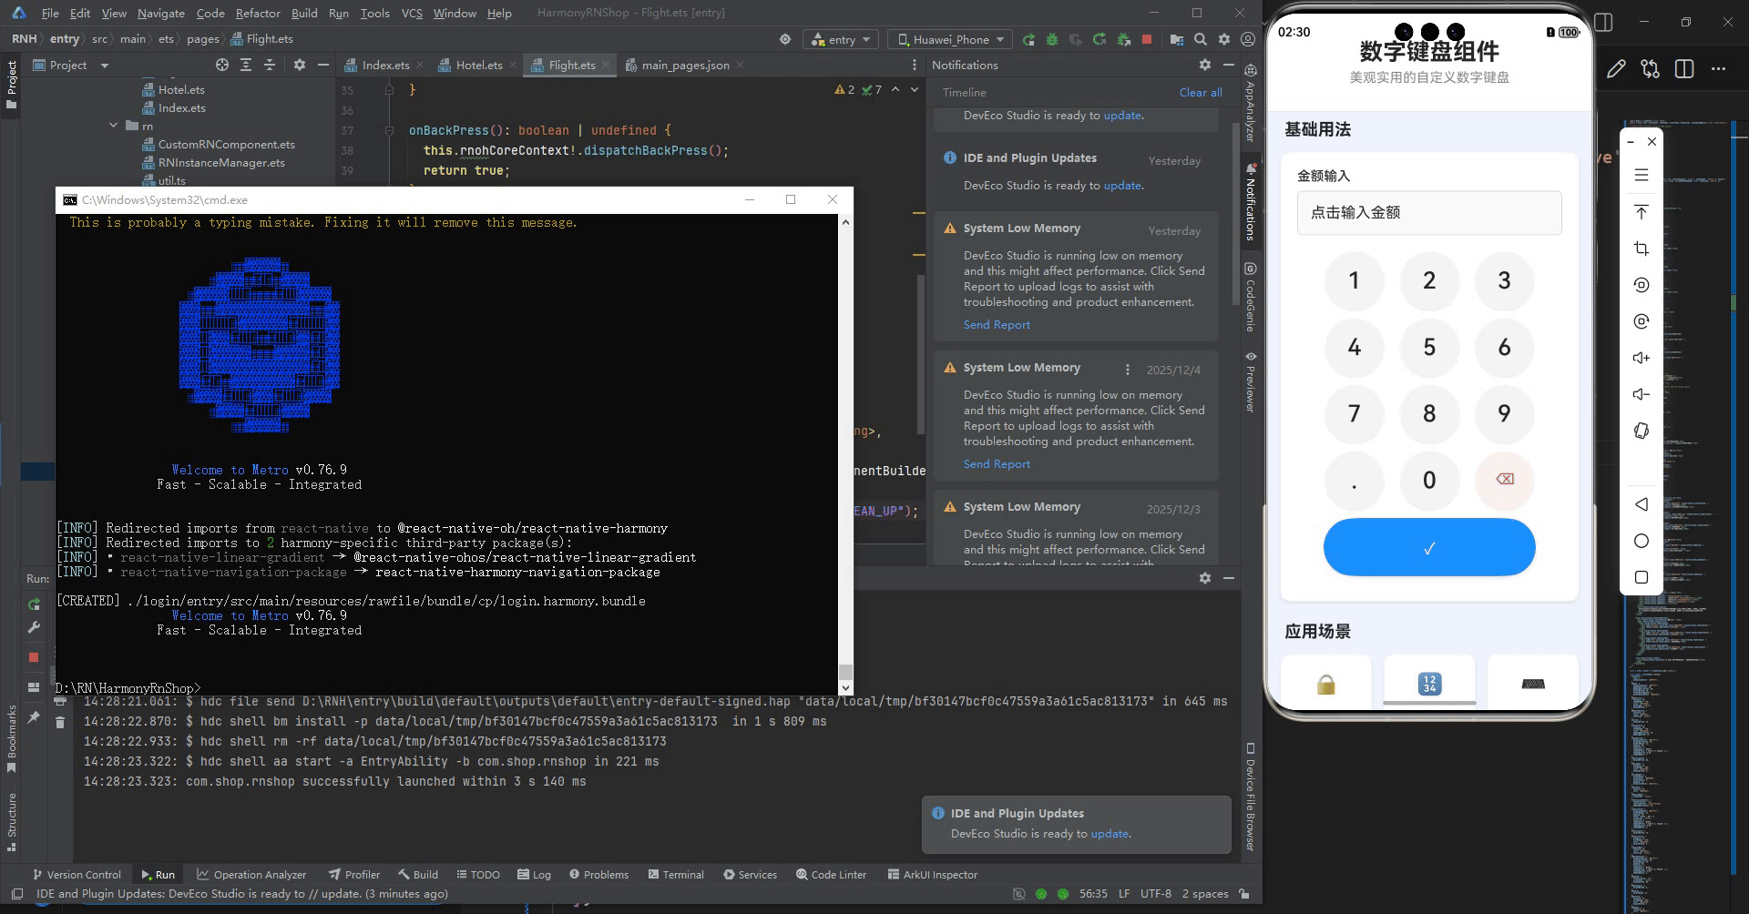Stop the running app with red square

point(1147,39)
